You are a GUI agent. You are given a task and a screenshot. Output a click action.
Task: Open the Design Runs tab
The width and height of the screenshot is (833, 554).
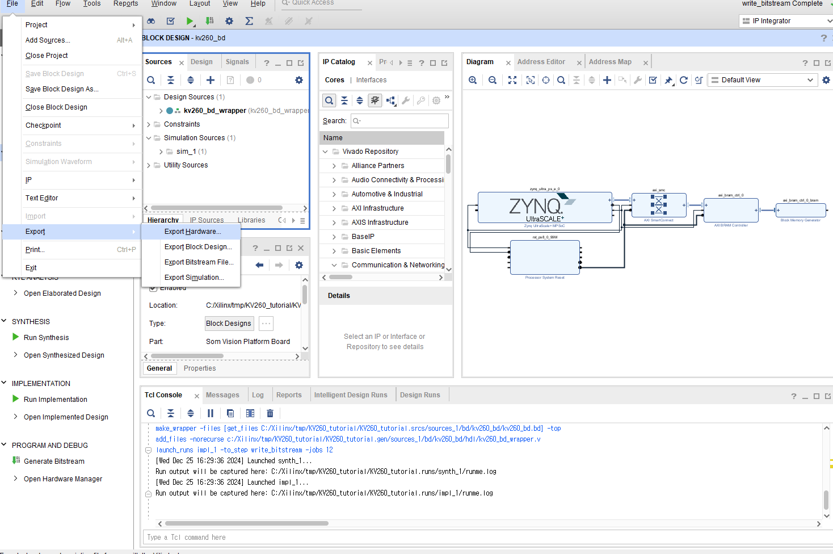pos(420,395)
